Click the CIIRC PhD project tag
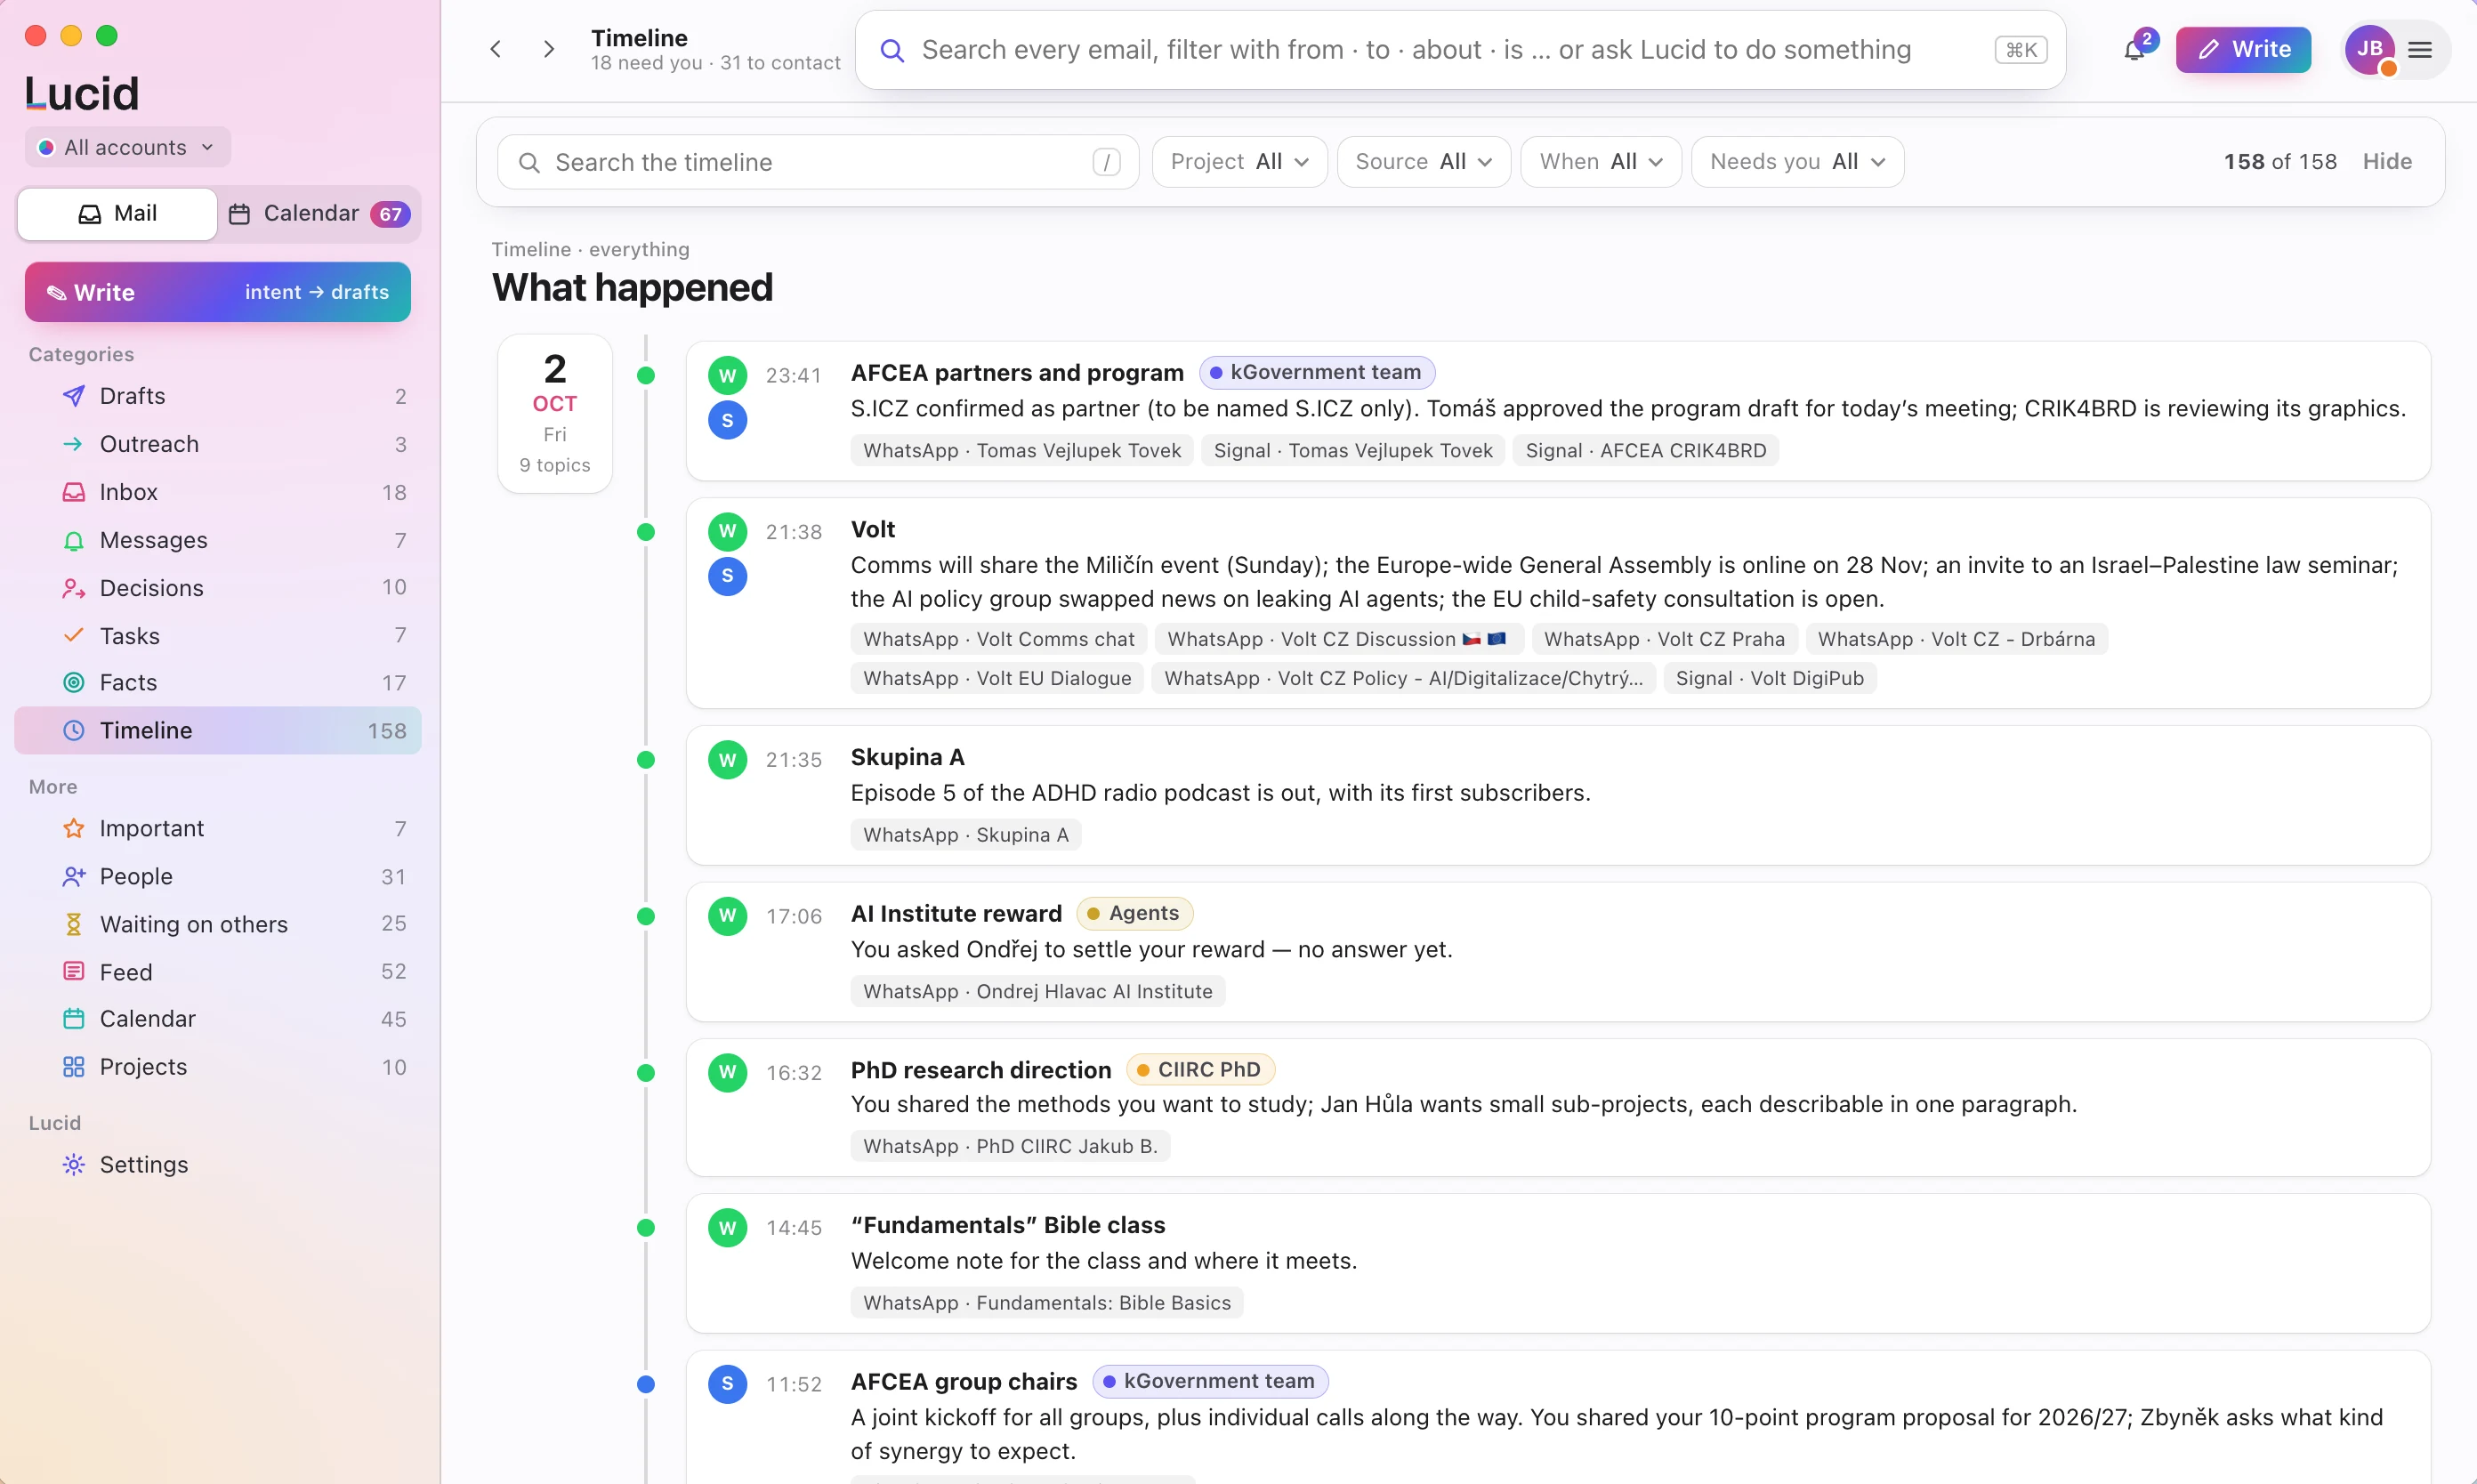Viewport: 2477px width, 1484px height. tap(1200, 1070)
